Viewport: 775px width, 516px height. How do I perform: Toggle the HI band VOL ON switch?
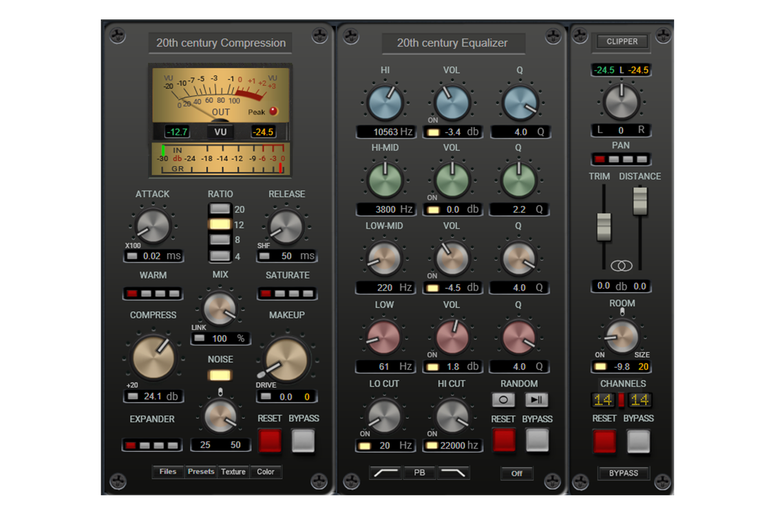tap(432, 132)
